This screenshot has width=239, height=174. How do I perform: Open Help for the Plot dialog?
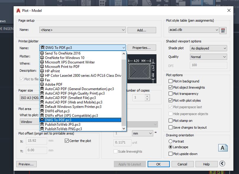(x=206, y=164)
